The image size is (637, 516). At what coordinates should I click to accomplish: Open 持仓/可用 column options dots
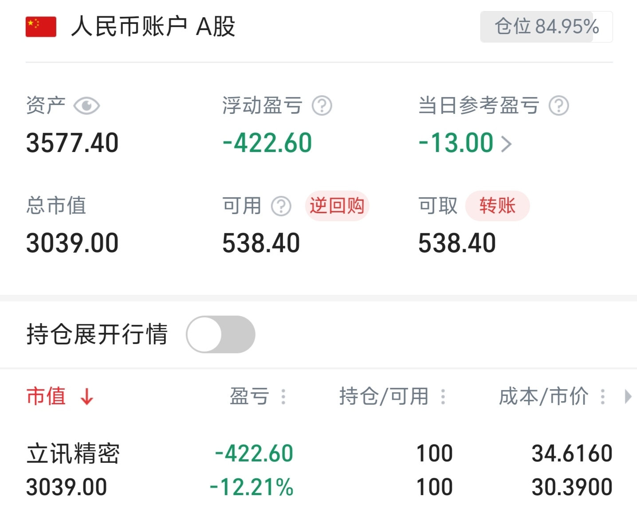443,396
